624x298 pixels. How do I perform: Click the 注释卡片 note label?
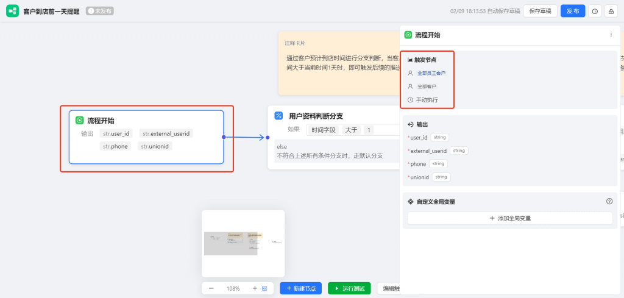295,43
